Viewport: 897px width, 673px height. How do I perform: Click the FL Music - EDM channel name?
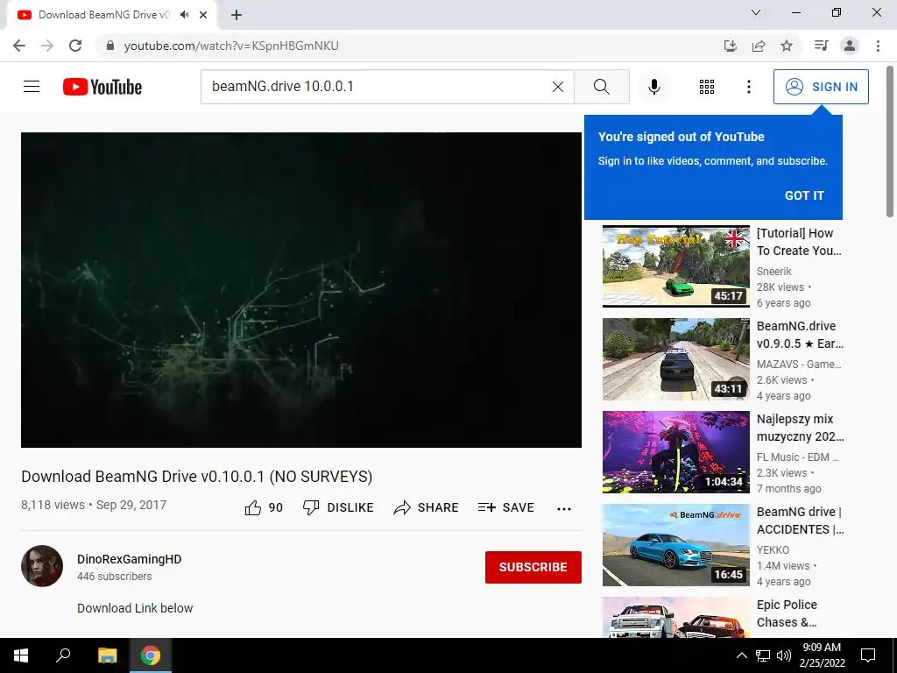(797, 457)
